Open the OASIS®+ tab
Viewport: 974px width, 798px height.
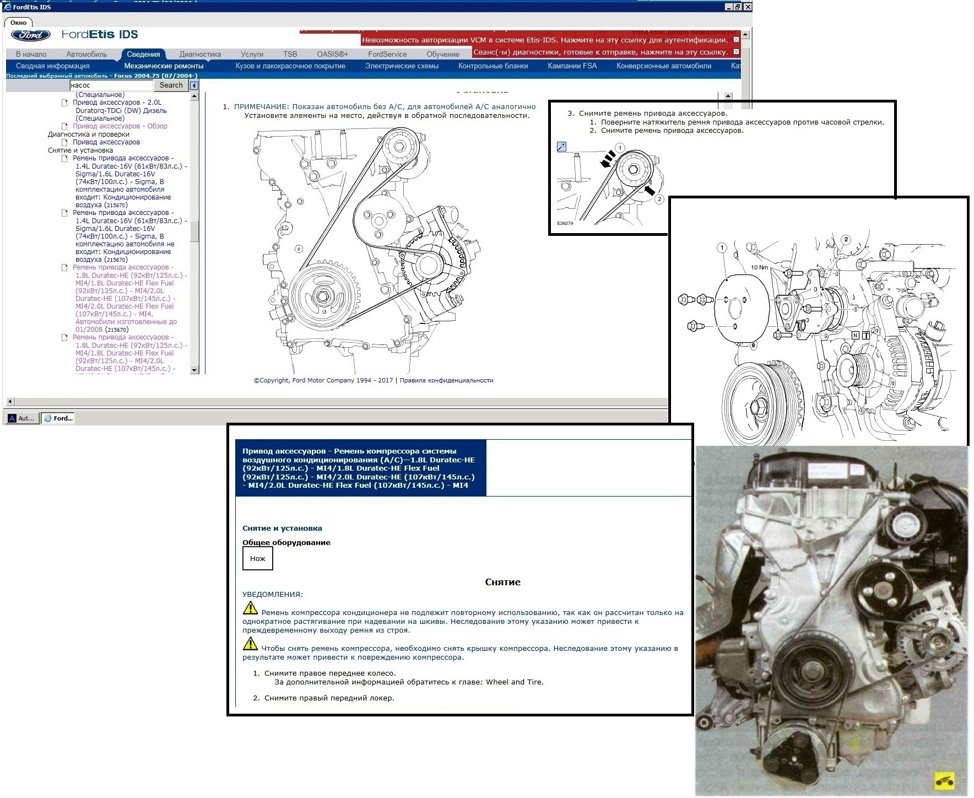click(333, 54)
